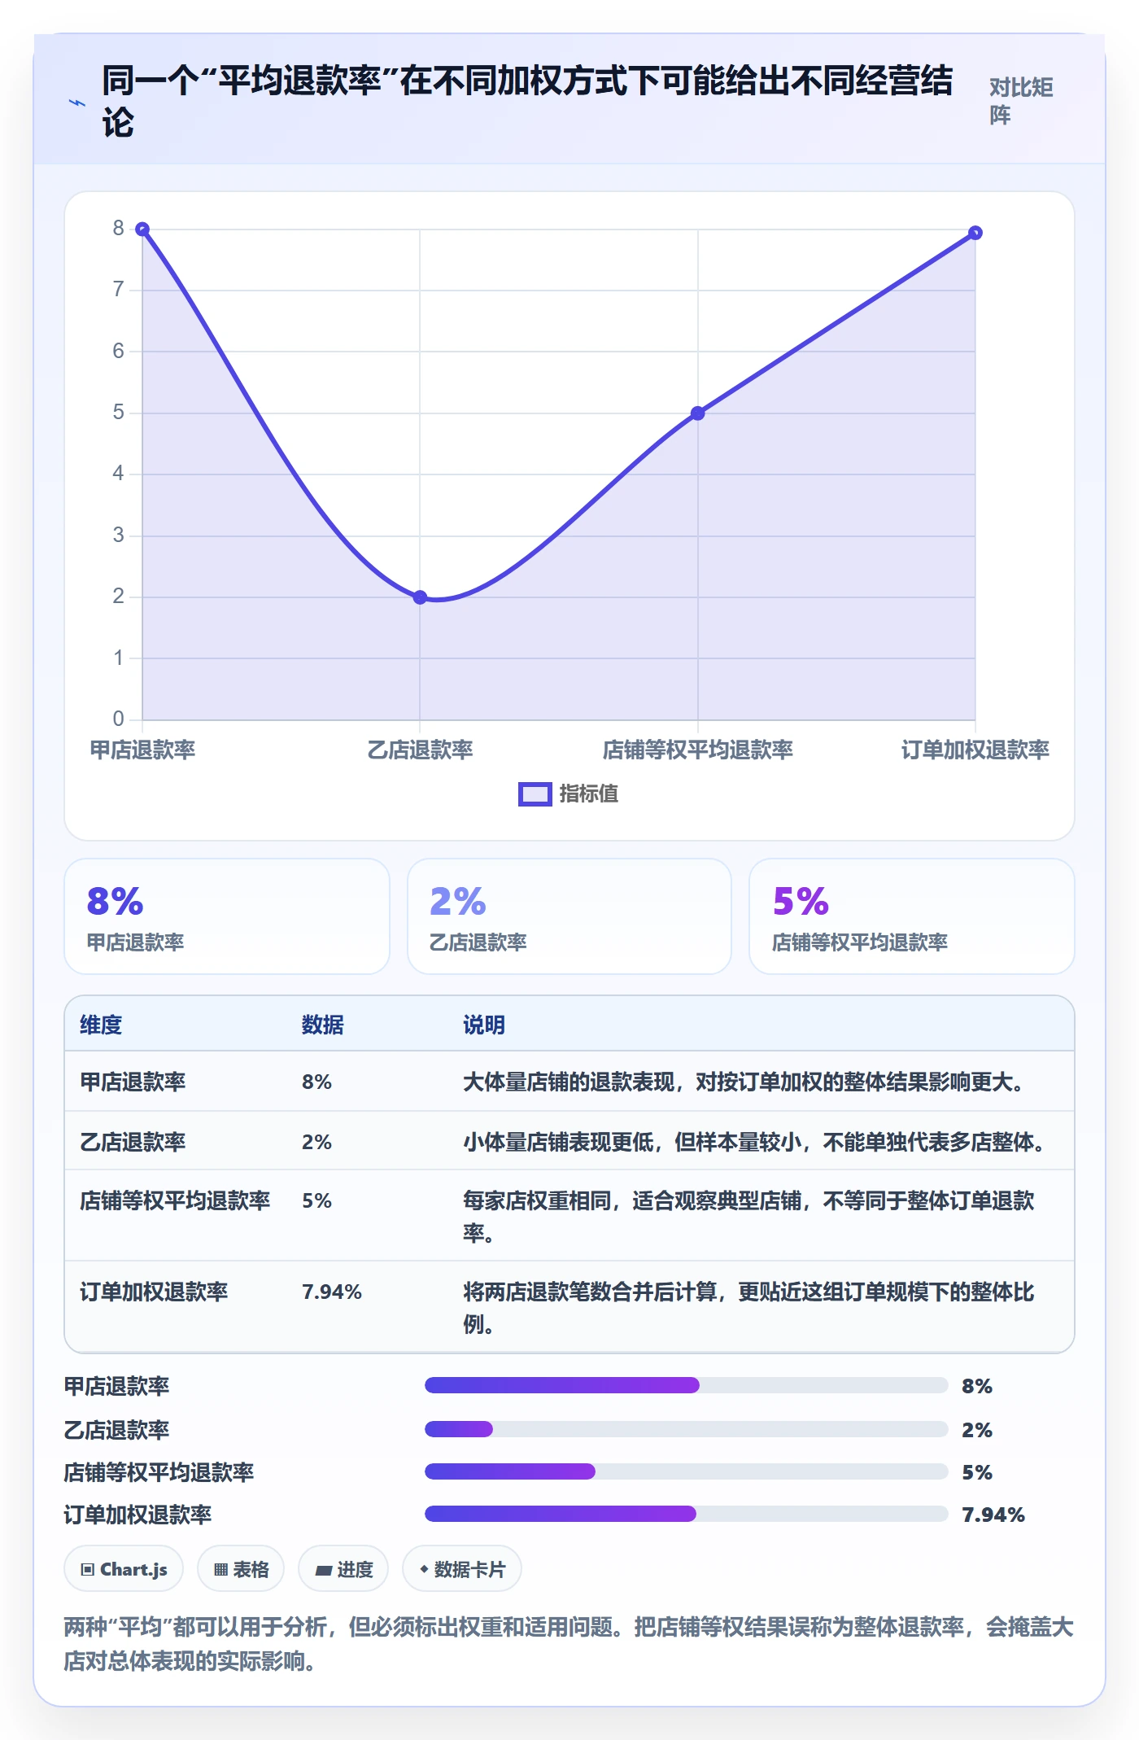Click the 乙店退款率 x-axis label

click(420, 750)
